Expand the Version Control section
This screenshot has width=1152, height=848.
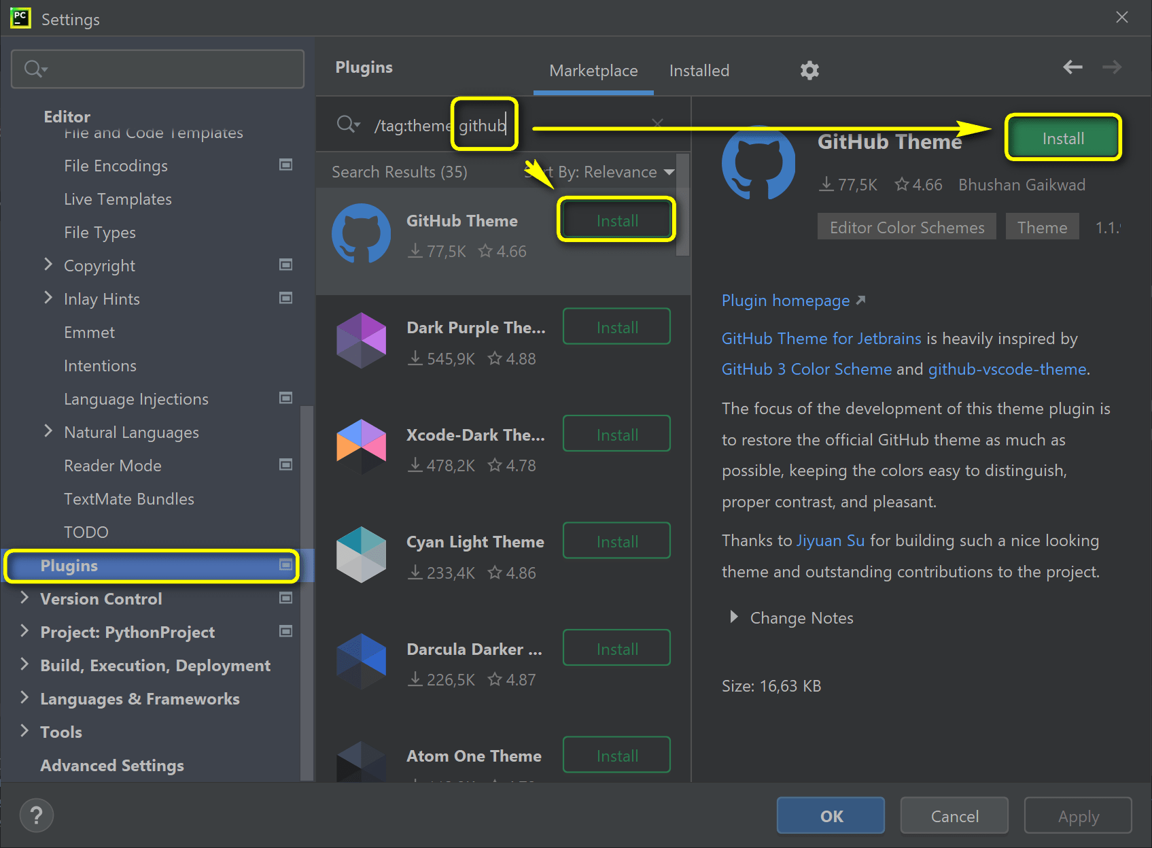tap(24, 598)
